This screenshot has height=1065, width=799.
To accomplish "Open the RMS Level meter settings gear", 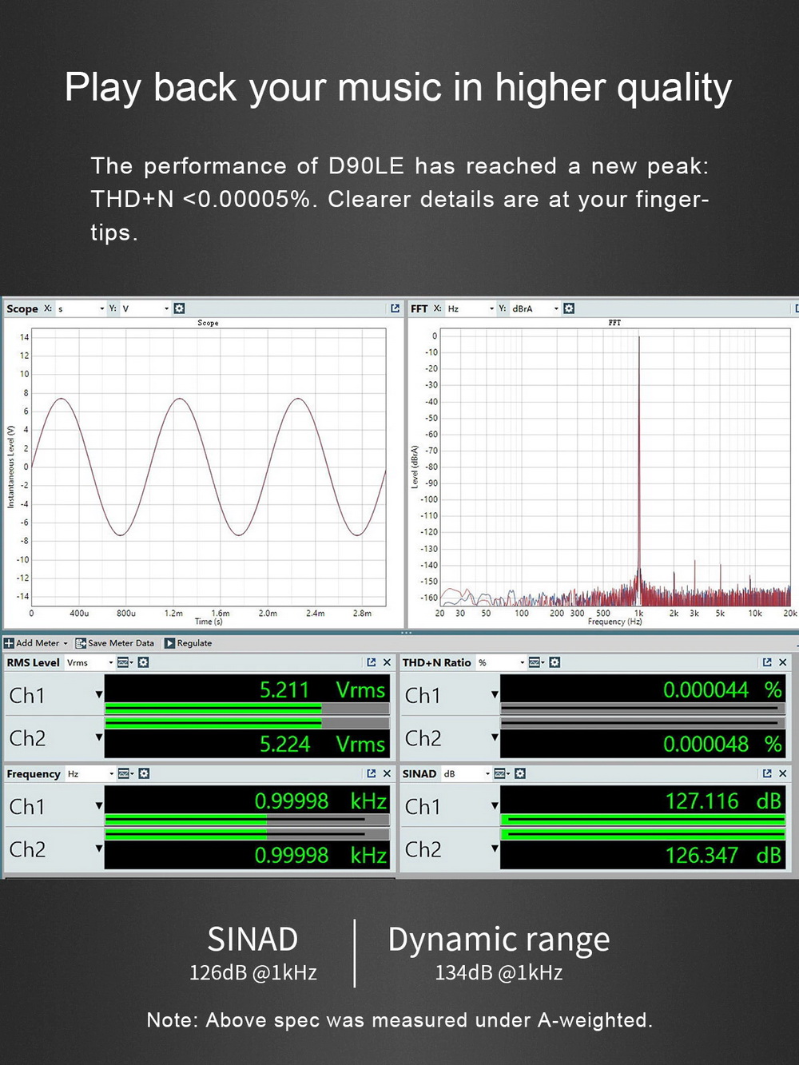I will coord(142,662).
